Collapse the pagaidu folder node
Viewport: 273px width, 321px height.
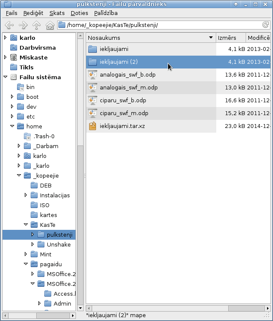pyautogui.click(x=26, y=264)
